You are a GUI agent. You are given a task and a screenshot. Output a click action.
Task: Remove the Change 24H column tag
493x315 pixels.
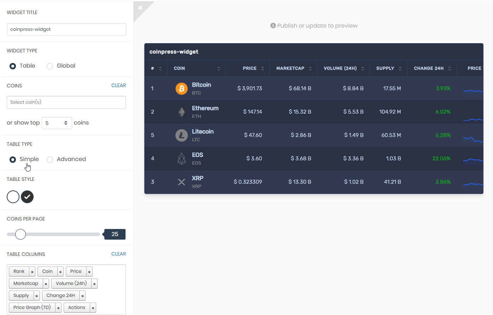82,296
